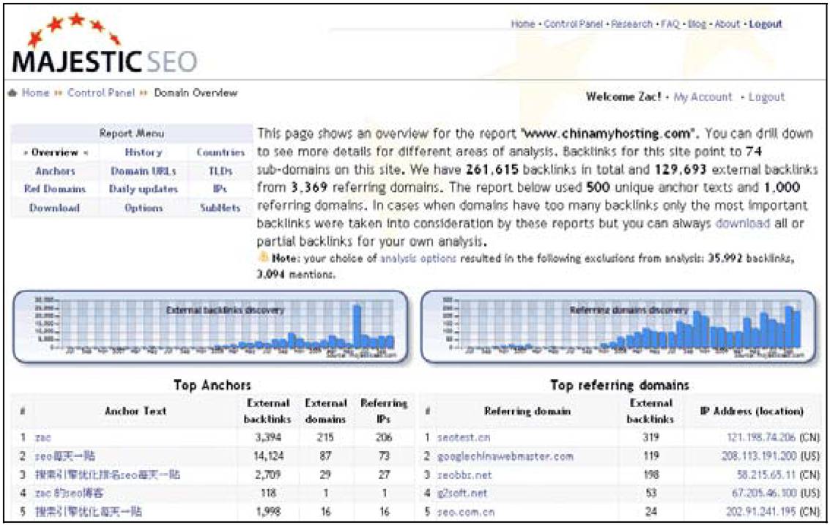830x525 pixels.
Task: Click the 3,394 external backlinks value
Action: (268, 438)
